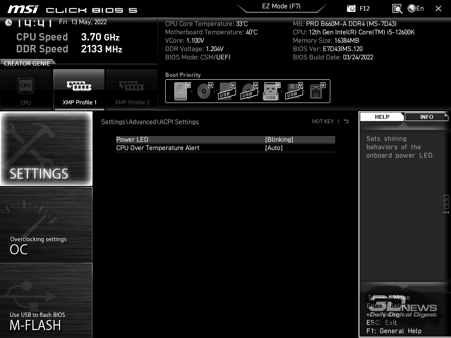Click the Memory Size: 16384MB line

[x=326, y=40]
